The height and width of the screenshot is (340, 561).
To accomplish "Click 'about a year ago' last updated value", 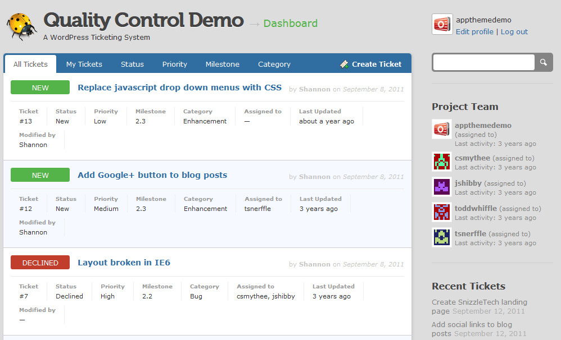I will click(x=326, y=121).
